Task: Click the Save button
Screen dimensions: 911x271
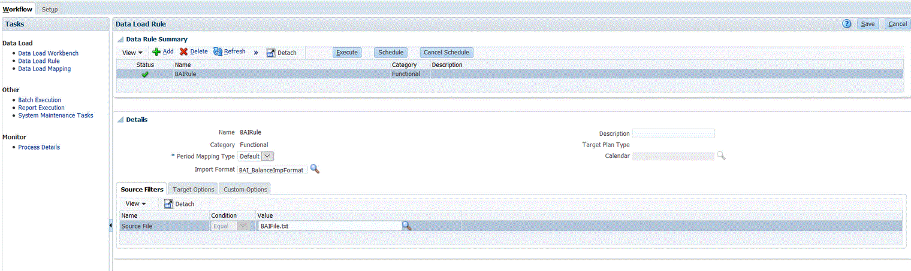Action: [868, 24]
